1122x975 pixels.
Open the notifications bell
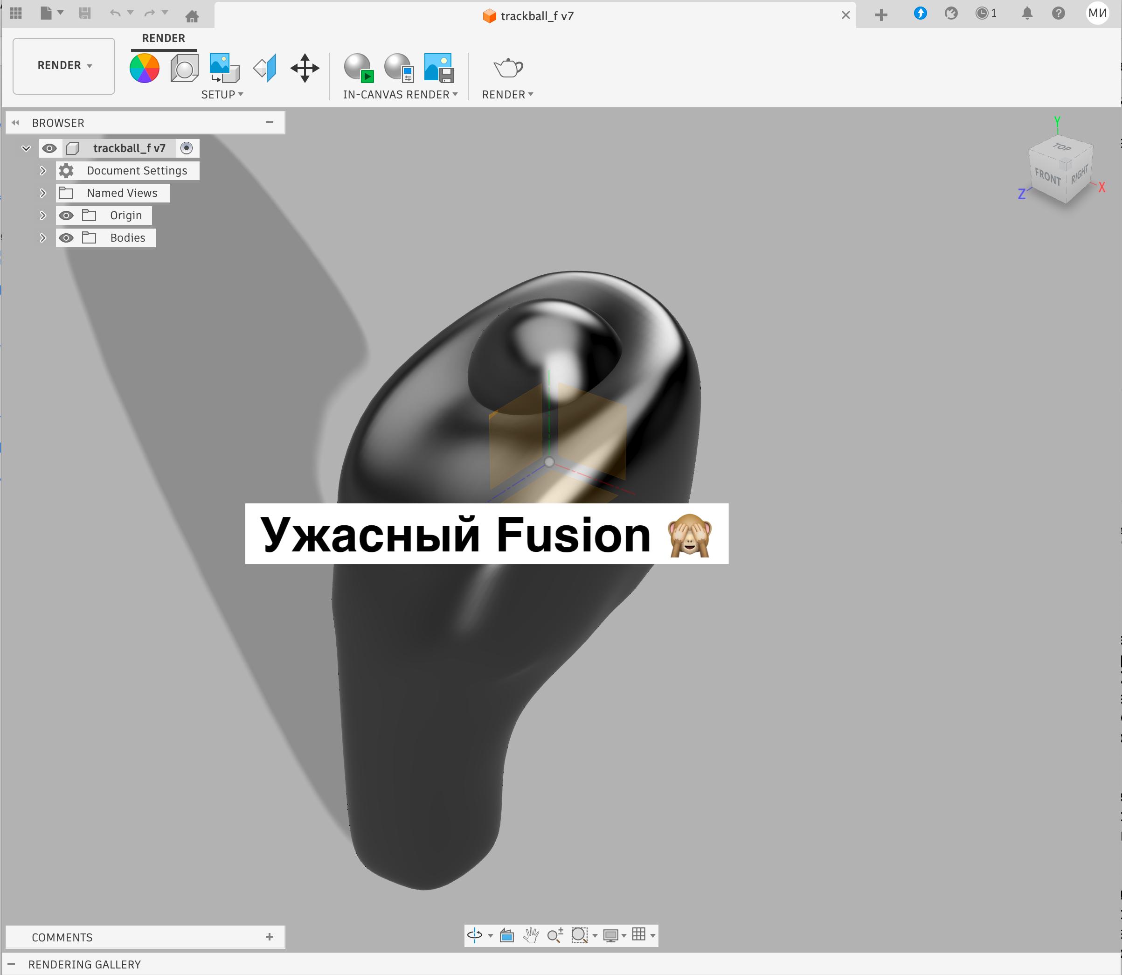[x=1027, y=13]
